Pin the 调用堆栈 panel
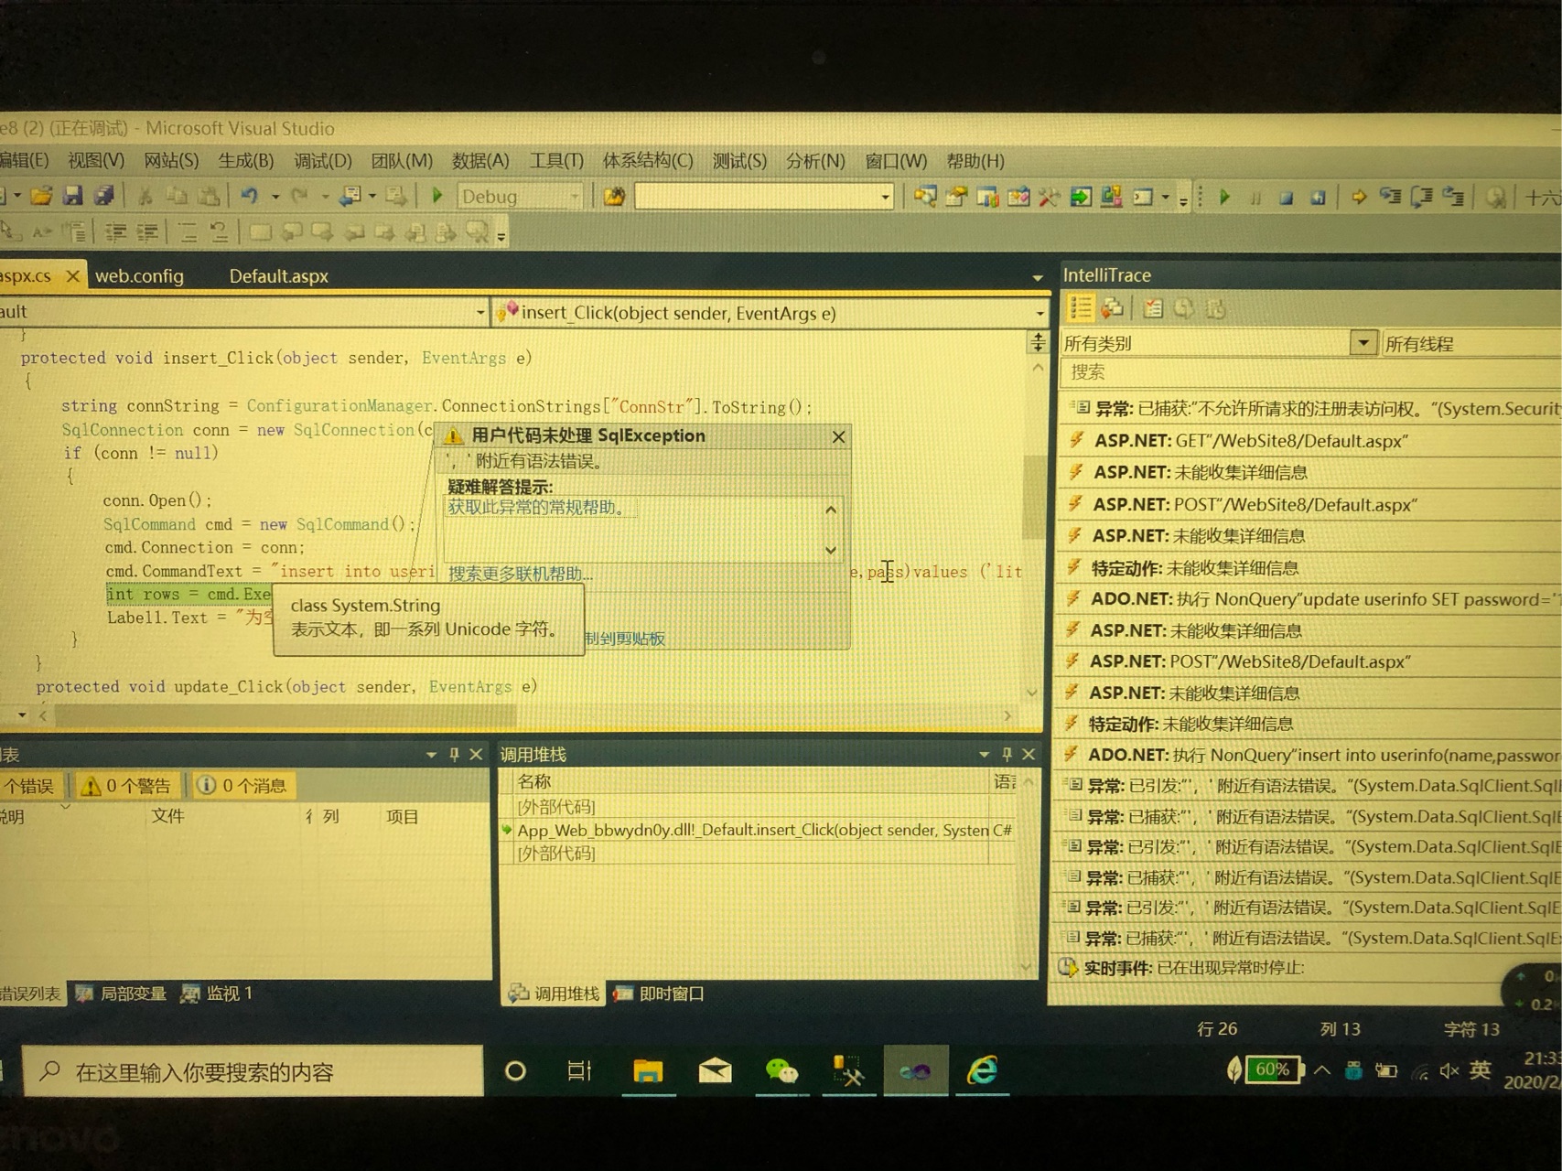Viewport: 1562px width, 1171px height. click(1007, 755)
